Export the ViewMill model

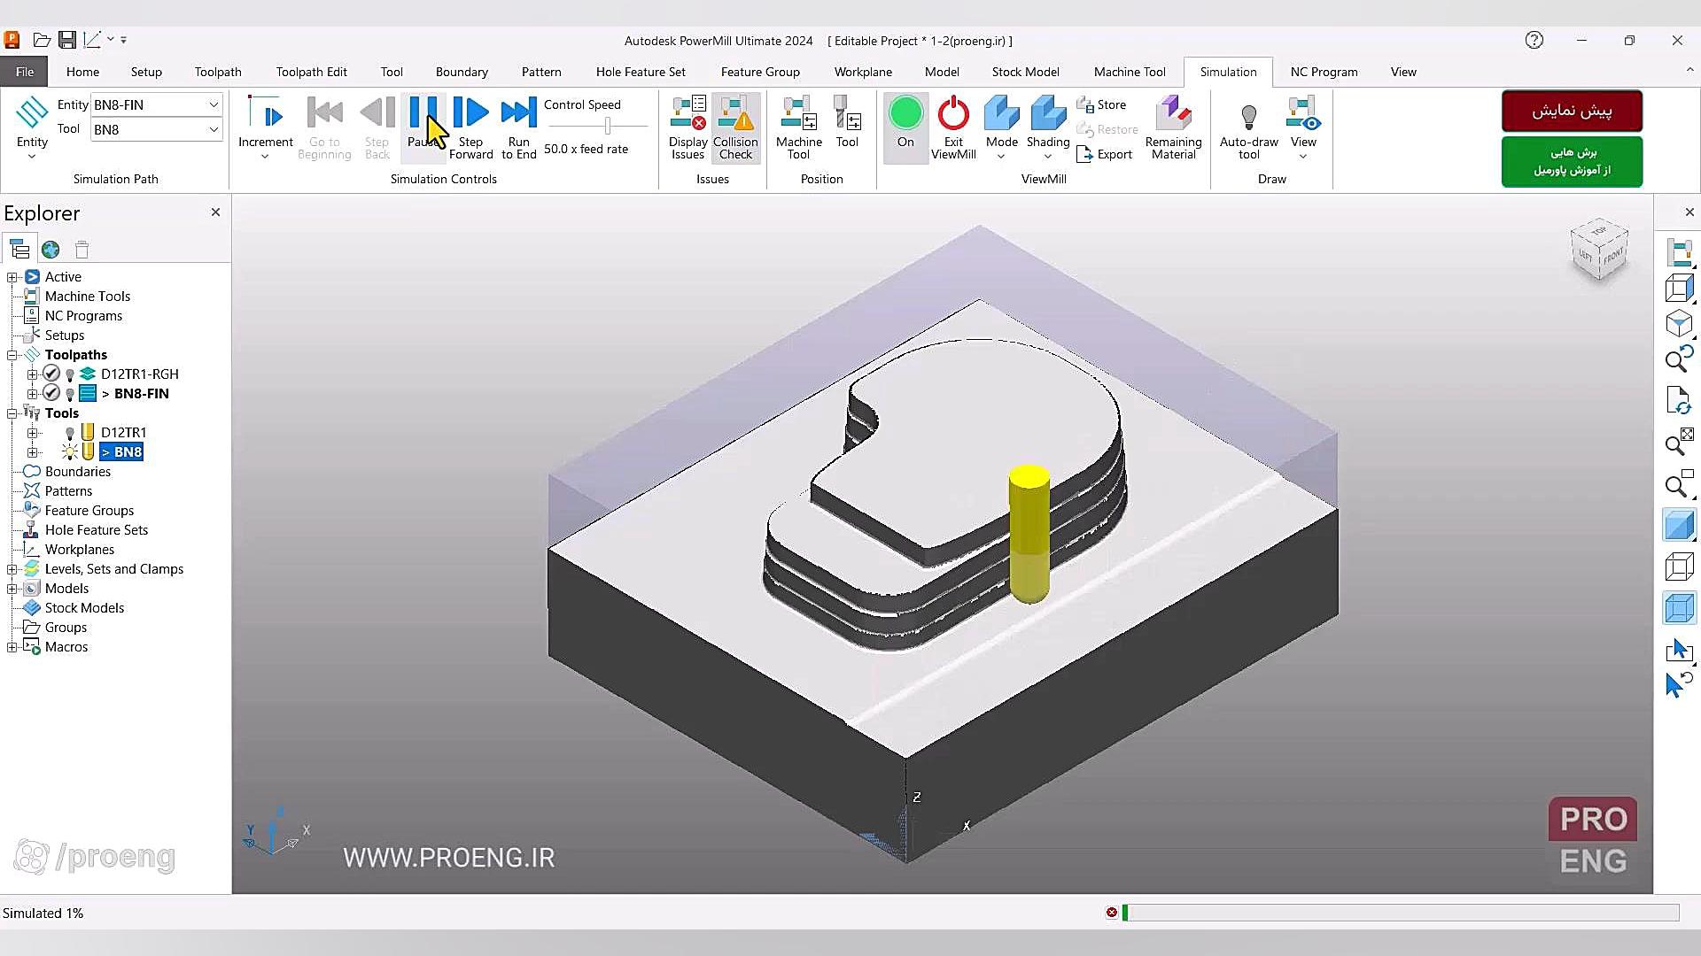click(1105, 154)
